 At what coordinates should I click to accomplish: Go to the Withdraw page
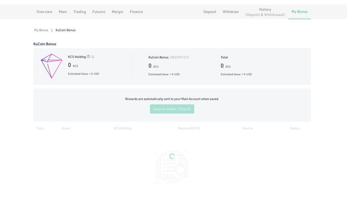click(x=231, y=12)
